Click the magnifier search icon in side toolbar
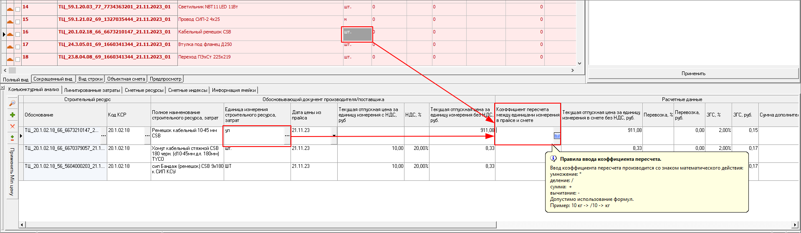Viewport: 801px width, 233px height. [x=12, y=103]
